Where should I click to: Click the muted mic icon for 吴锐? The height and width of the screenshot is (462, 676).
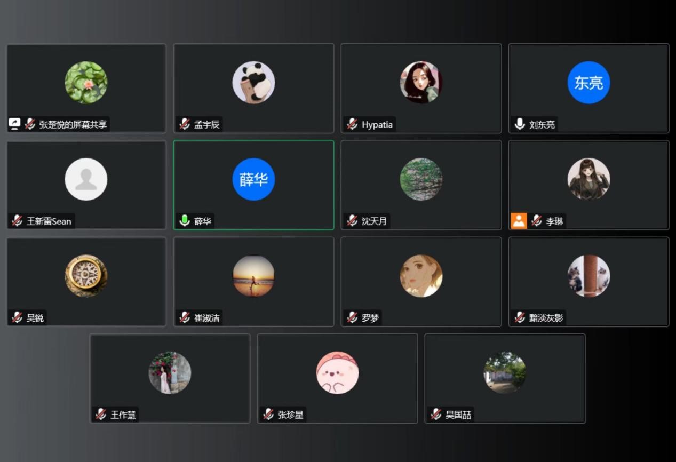point(17,318)
